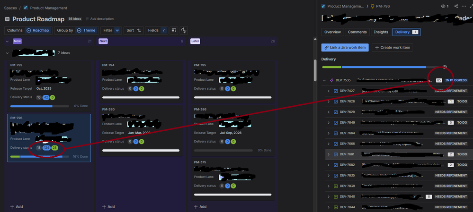Click the board view icon beside Product Roadmap title
This screenshot has width=473, height=212.
coord(7,19)
